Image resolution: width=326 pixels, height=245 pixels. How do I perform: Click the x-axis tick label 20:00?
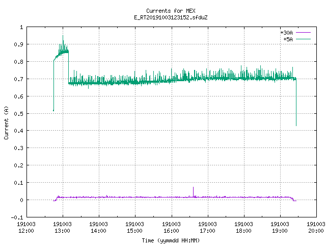[x=316, y=231]
